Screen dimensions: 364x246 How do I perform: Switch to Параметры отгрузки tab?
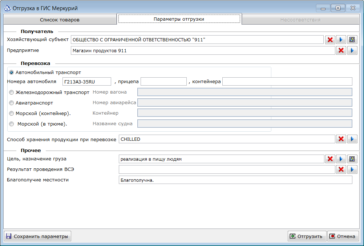pos(179,19)
